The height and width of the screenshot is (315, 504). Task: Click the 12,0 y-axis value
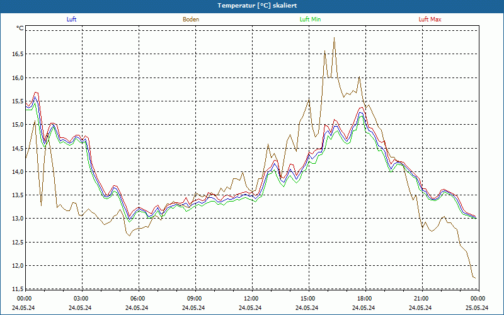click(x=18, y=265)
